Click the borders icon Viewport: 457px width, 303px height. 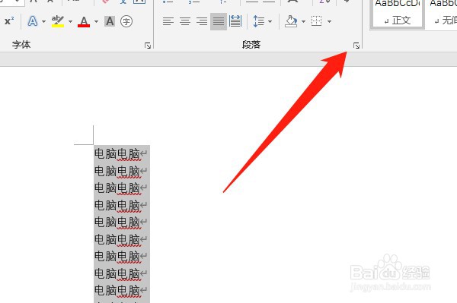point(317,21)
